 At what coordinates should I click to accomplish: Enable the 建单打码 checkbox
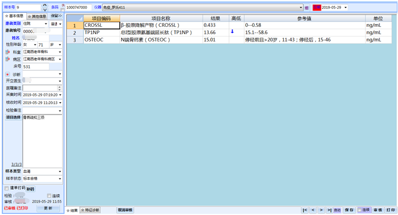[x=7, y=188]
